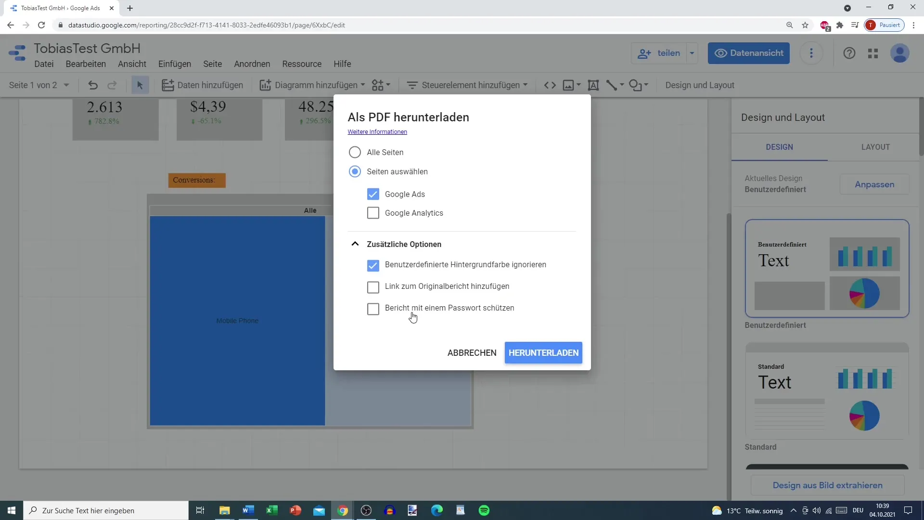Screen dimensions: 924x520
Task: Check Bericht mit einem Passwort schützen
Action: click(373, 309)
